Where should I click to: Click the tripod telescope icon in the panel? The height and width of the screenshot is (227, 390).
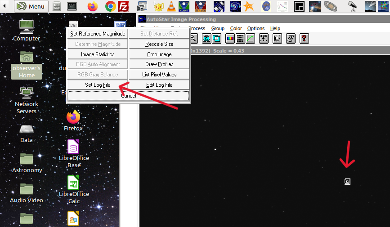point(353,6)
